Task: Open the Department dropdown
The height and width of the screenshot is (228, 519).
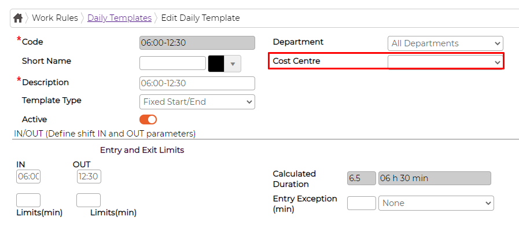Action: (445, 43)
